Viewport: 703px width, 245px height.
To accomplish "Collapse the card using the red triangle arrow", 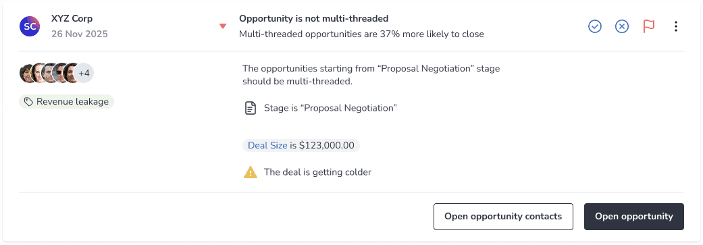I will (x=223, y=26).
